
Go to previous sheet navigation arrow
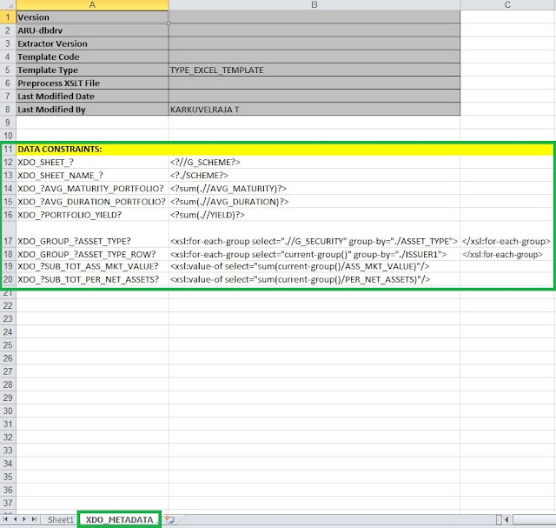click(16, 519)
